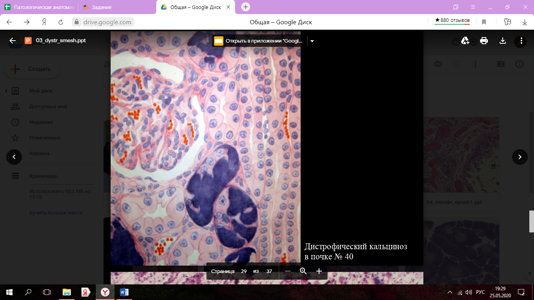Download the presentation file

(503, 41)
